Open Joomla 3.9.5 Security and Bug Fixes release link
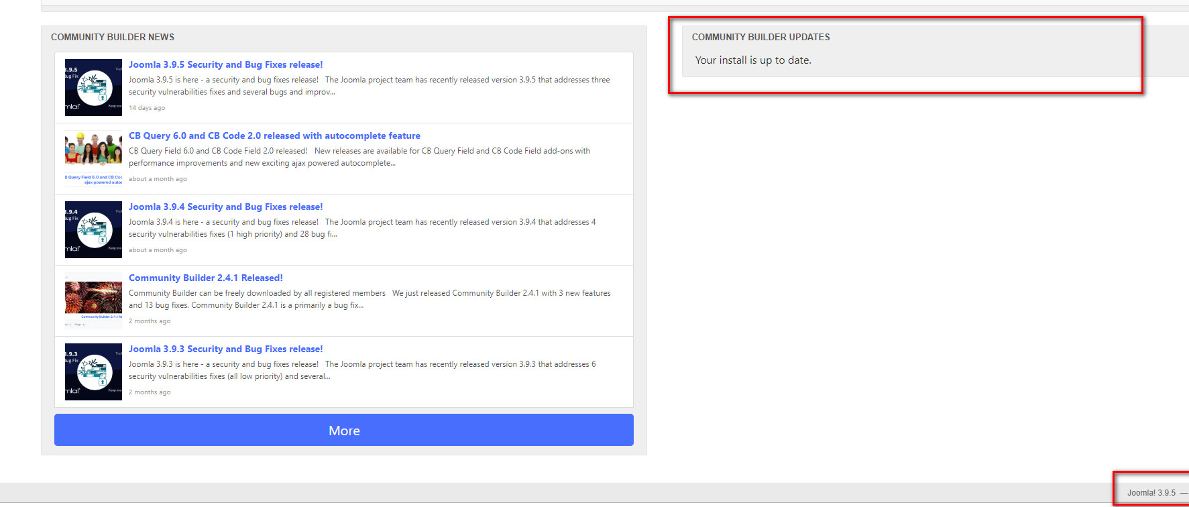The image size is (1189, 507). point(225,64)
